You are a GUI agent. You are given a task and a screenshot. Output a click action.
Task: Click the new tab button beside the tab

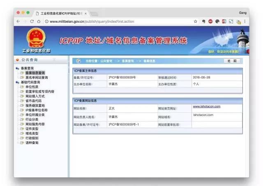pos(94,14)
